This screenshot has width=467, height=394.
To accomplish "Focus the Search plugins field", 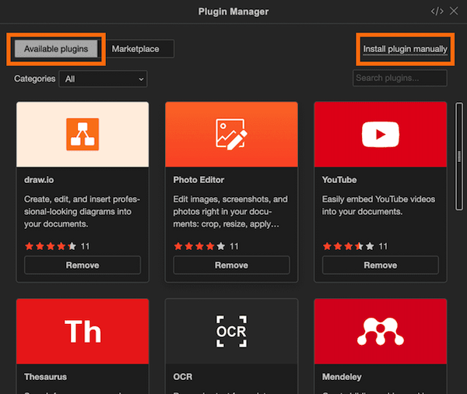I will 399,79.
